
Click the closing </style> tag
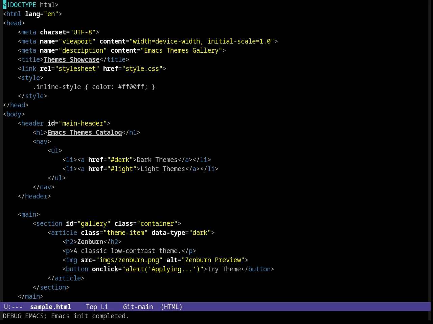click(32, 96)
